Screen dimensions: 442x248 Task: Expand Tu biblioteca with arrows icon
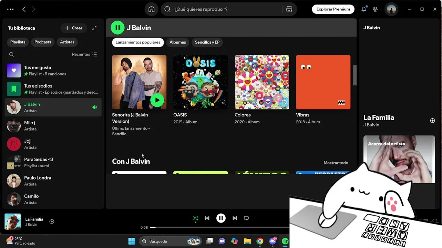click(x=94, y=28)
